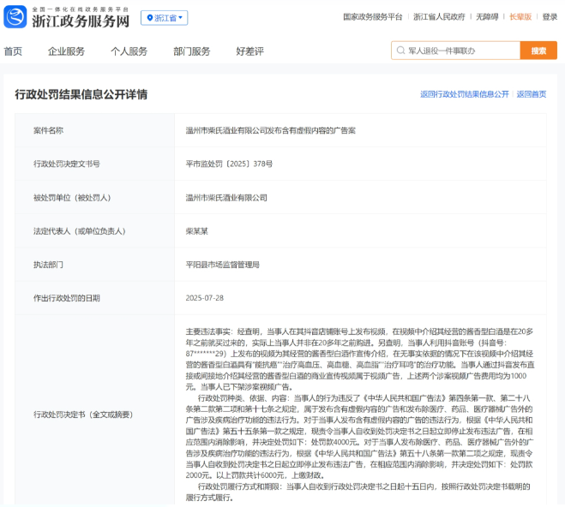Go back via 返回行政处罚结果信息公开 link
This screenshot has width=565, height=507.
465,94
